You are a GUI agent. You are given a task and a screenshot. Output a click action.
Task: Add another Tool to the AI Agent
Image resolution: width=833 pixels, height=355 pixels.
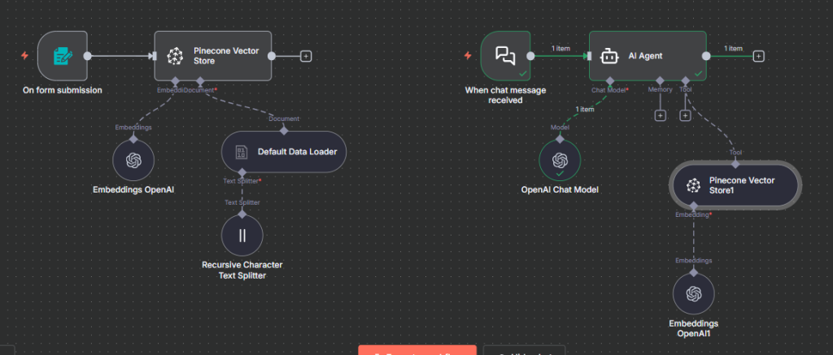685,115
